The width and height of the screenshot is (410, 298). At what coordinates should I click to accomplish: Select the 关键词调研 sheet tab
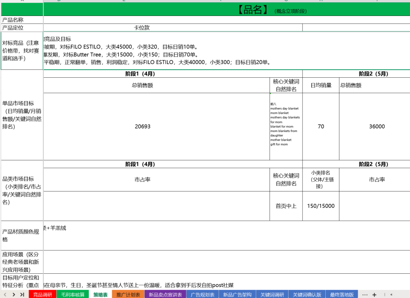(272, 295)
